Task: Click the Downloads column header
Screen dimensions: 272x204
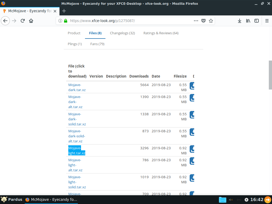Action: 139,76
